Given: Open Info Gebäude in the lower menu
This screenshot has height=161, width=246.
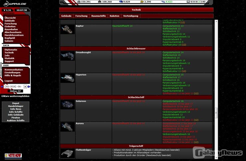Looking at the screenshot, I should tap(16, 115).
